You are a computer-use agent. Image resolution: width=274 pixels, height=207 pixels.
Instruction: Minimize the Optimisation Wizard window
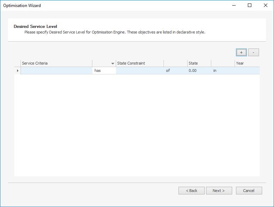[234, 6]
